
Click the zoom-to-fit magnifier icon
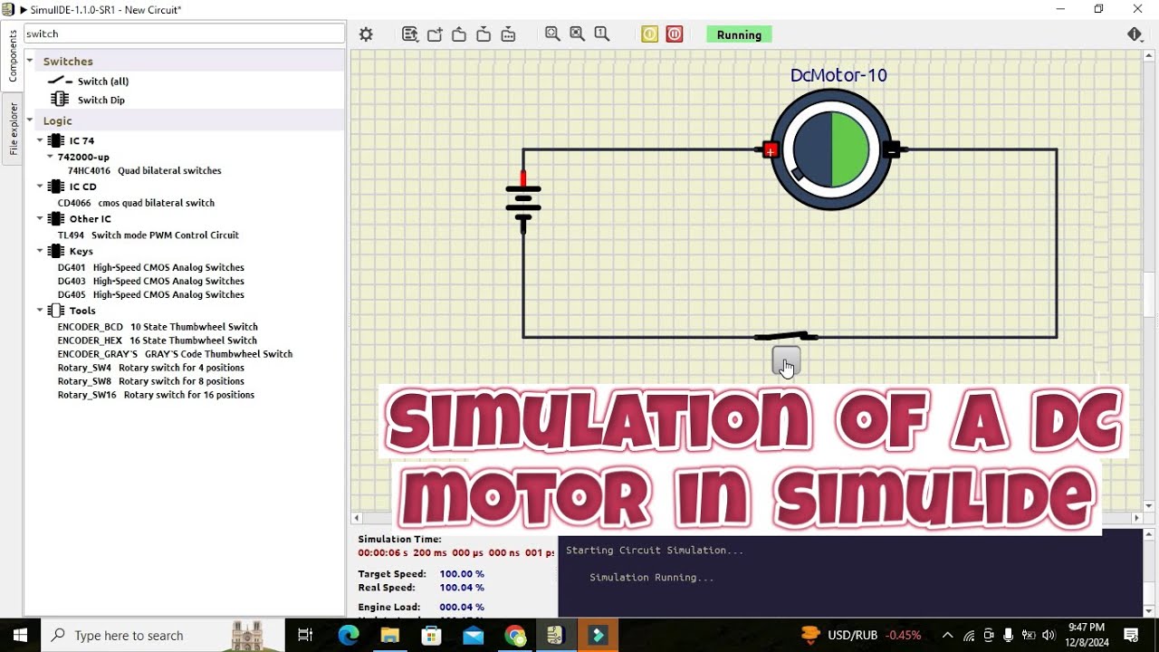tap(552, 34)
